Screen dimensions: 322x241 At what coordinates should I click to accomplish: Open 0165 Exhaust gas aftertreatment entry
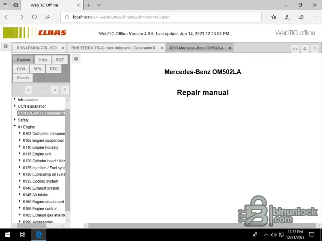pyautogui.click(x=44, y=215)
